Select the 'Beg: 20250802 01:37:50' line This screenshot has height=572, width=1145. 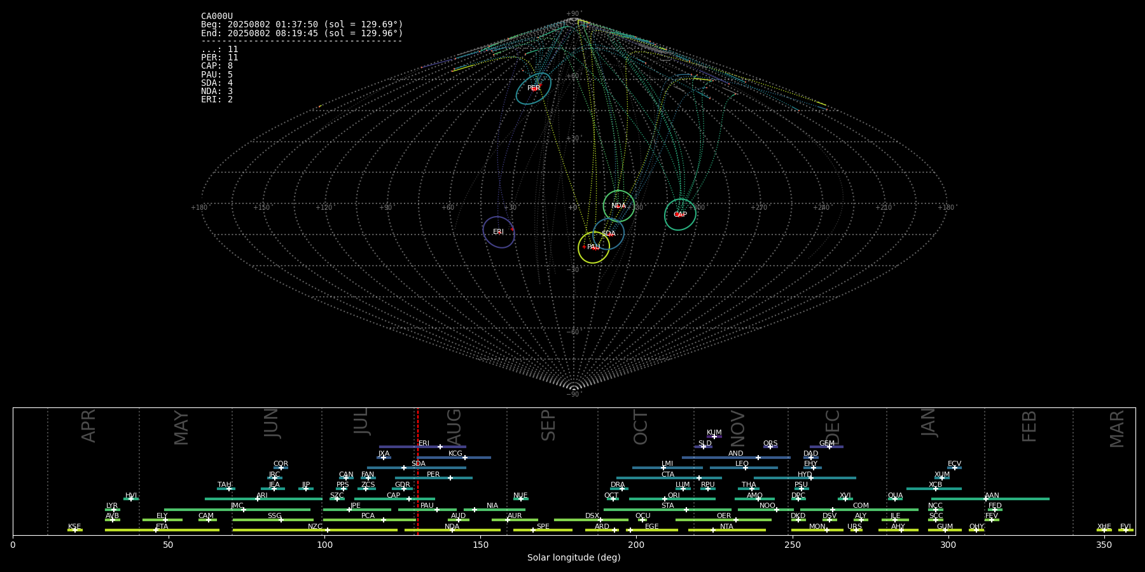(302, 25)
